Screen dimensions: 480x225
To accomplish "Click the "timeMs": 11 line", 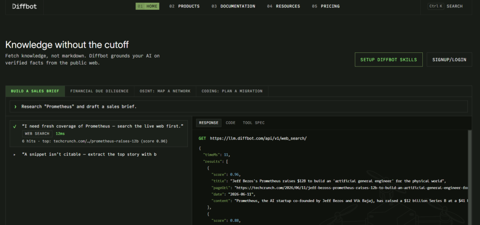I will pyautogui.click(x=217, y=155).
